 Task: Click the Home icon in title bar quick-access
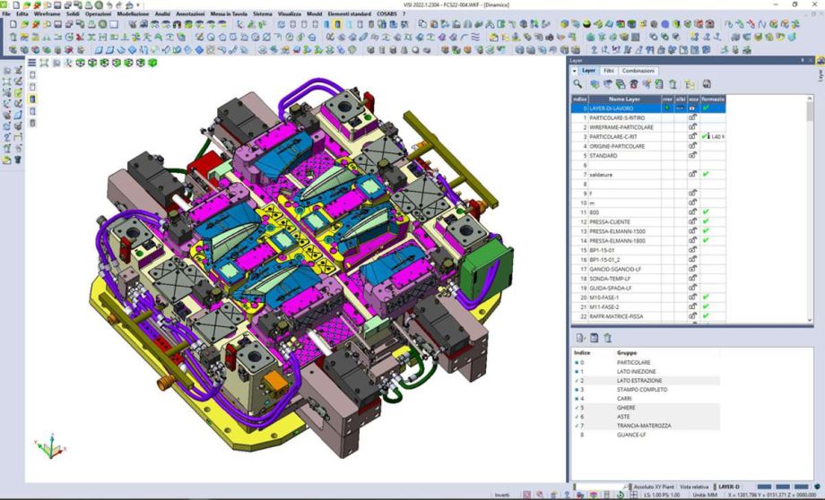click(x=129, y=4)
